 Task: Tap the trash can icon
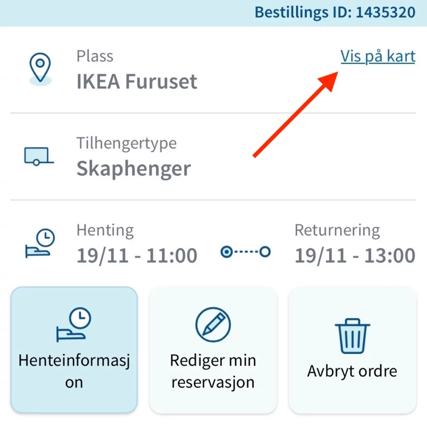(352, 336)
